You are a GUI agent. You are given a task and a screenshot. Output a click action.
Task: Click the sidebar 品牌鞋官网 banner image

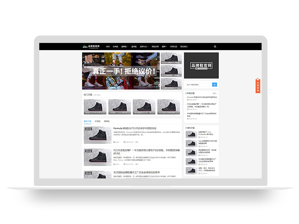201,65
